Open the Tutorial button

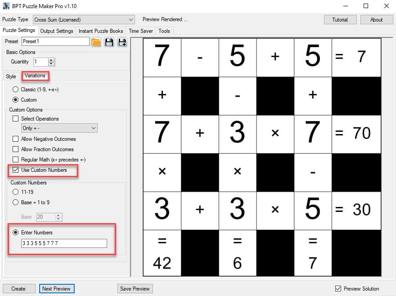pos(340,20)
